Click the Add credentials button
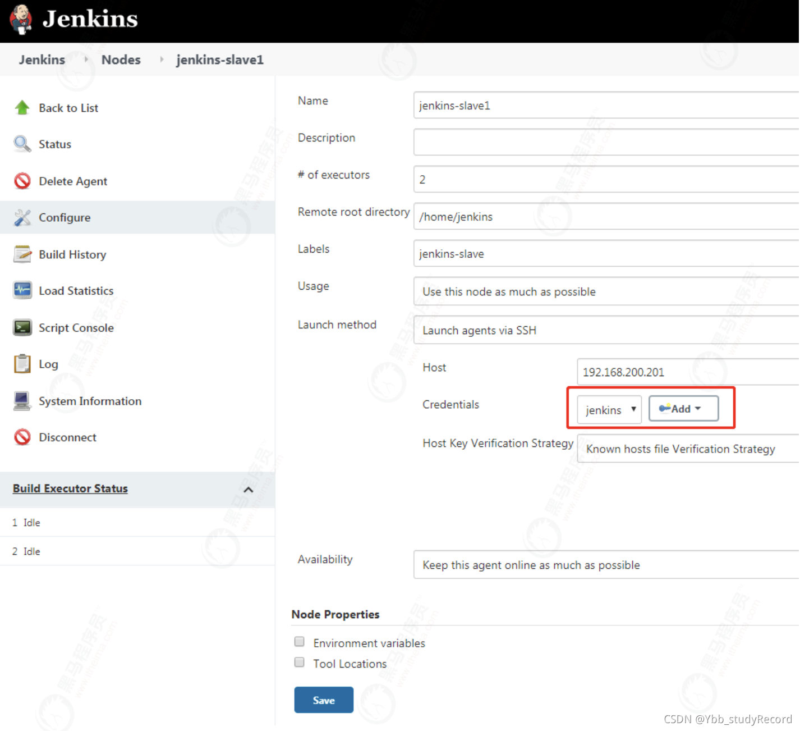 click(x=683, y=409)
